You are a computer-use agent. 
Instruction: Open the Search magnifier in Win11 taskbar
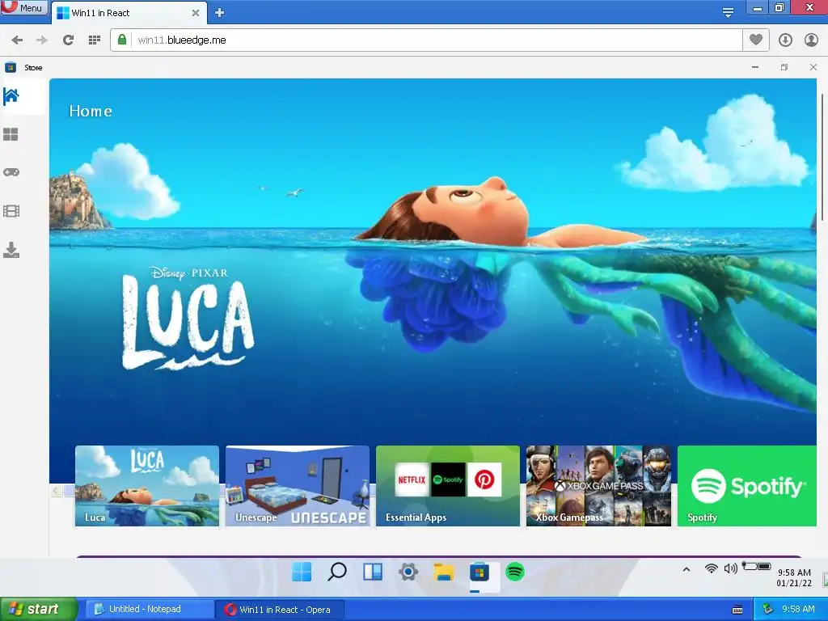coord(337,572)
